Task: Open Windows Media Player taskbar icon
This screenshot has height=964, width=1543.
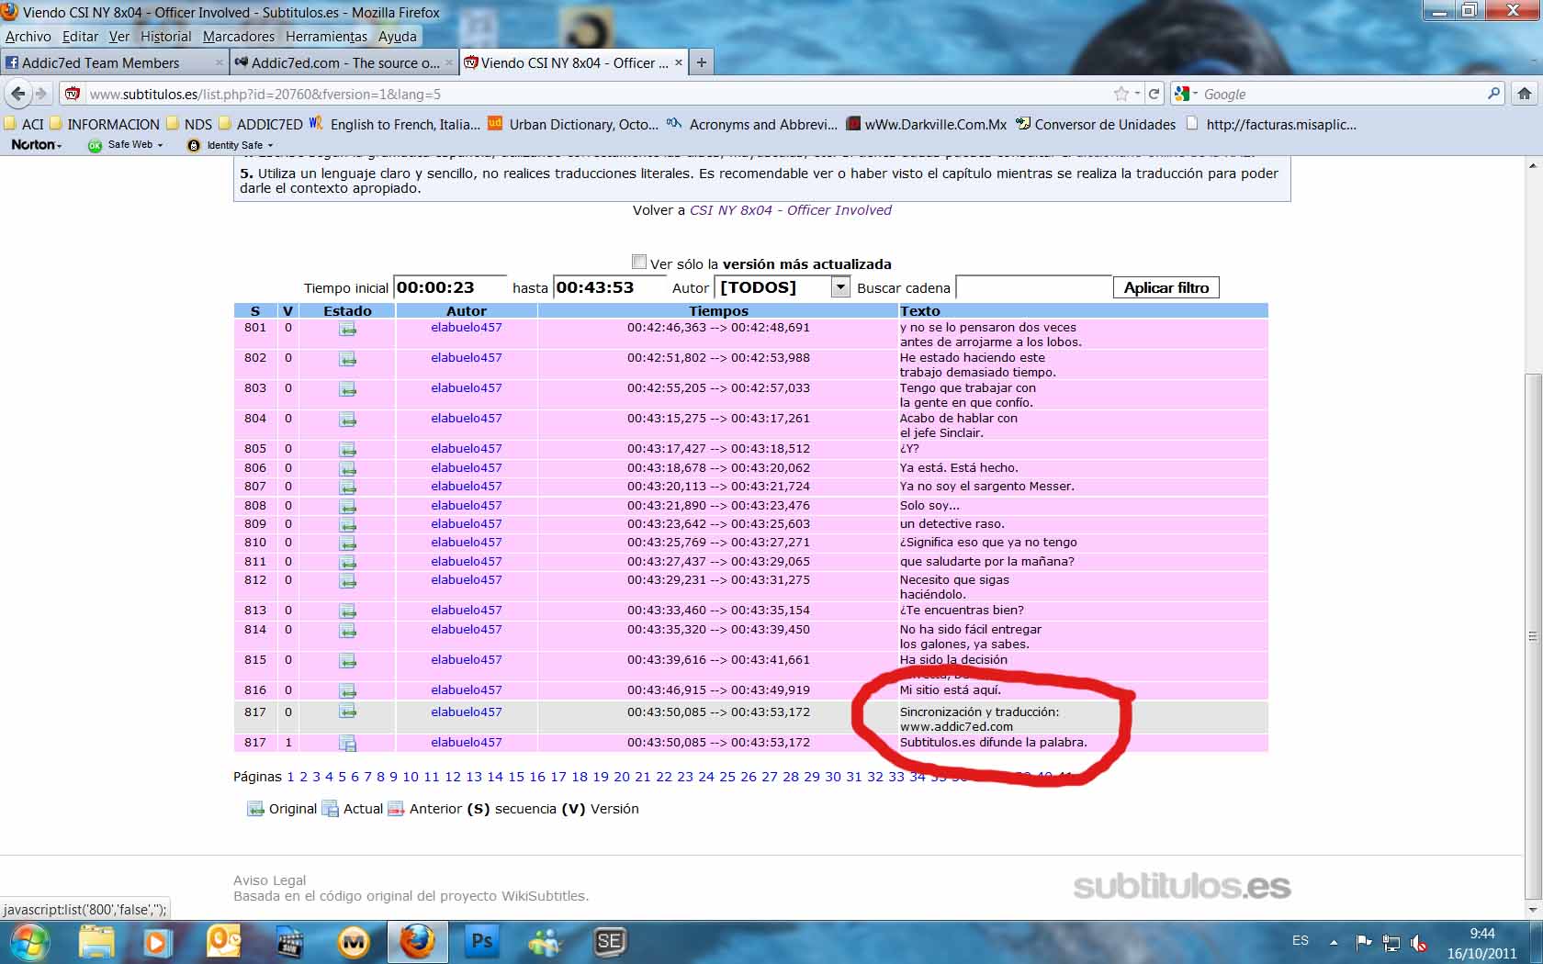Action: (x=156, y=942)
